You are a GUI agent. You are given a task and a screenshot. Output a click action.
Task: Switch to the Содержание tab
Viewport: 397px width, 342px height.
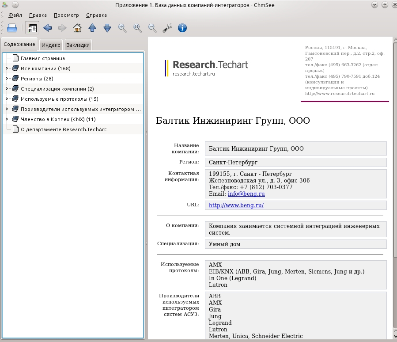point(19,44)
